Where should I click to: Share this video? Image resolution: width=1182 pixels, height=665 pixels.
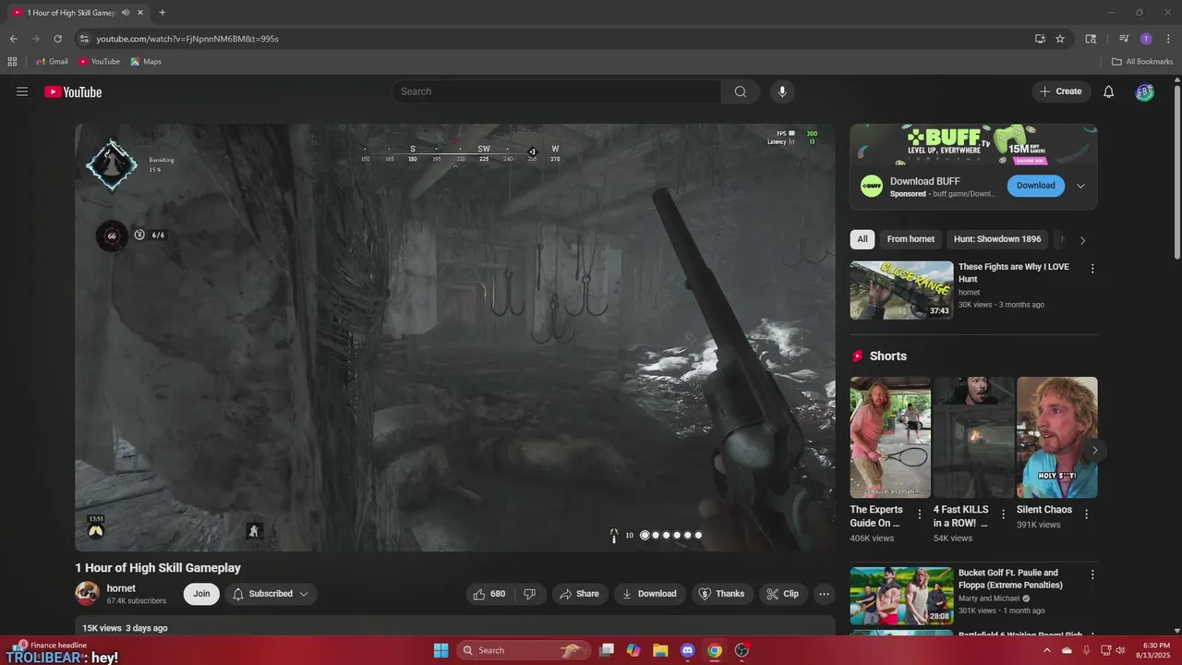[x=580, y=594]
